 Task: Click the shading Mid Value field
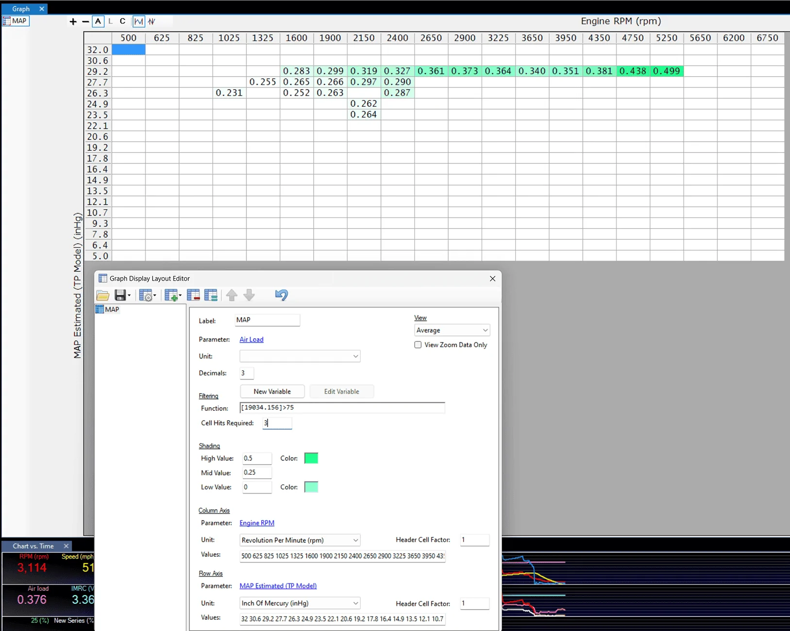tap(257, 472)
